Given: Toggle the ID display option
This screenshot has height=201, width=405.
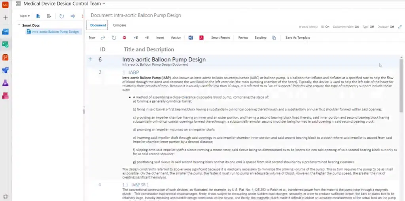Looking at the screenshot, I should coord(325,27).
